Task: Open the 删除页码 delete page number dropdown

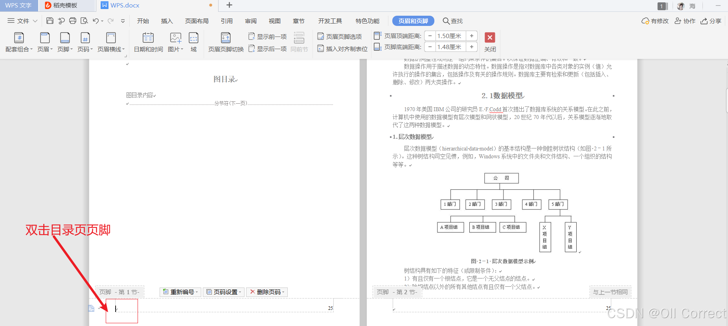Action: 267,292
